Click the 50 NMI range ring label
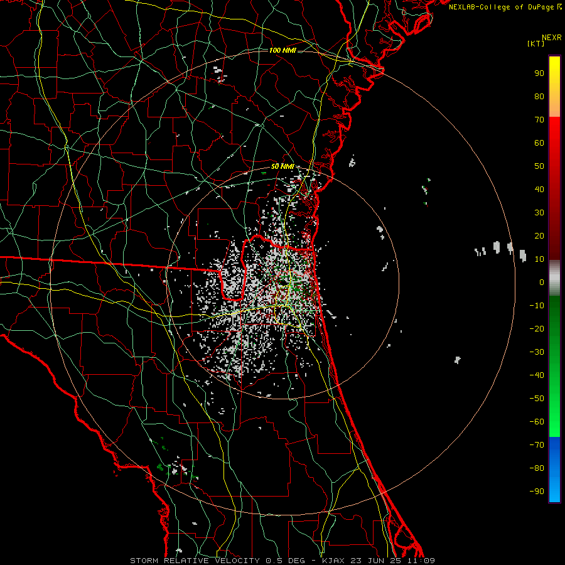 click(x=282, y=166)
